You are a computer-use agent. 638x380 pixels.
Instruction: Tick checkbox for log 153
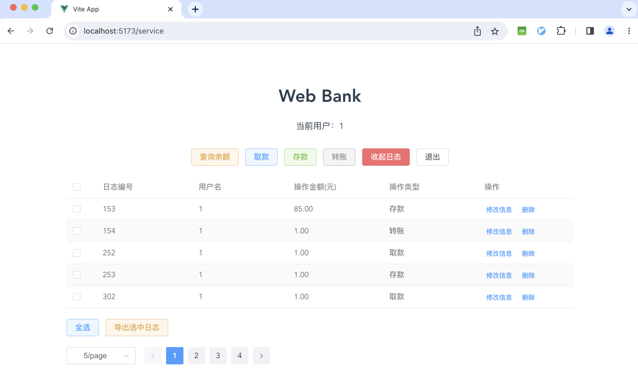pyautogui.click(x=77, y=209)
